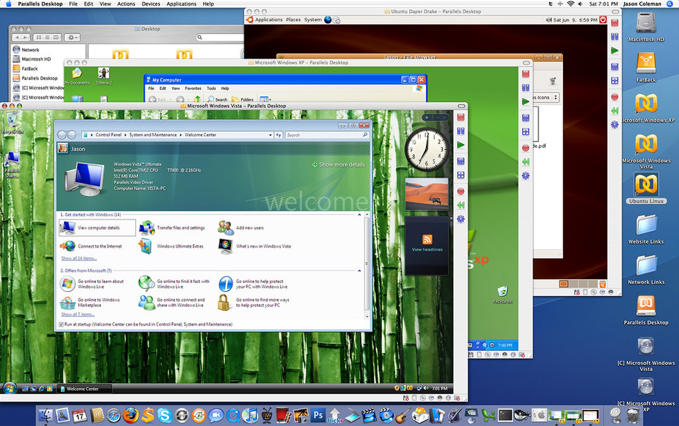Image resolution: width=679 pixels, height=426 pixels.
Task: Click the green revert arrows in Vista toolbar
Action: tap(461, 205)
